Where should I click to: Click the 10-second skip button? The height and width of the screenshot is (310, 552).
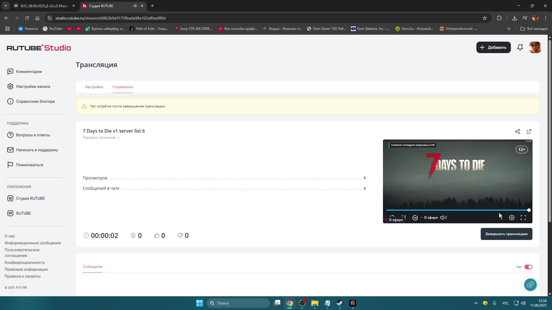click(x=415, y=218)
